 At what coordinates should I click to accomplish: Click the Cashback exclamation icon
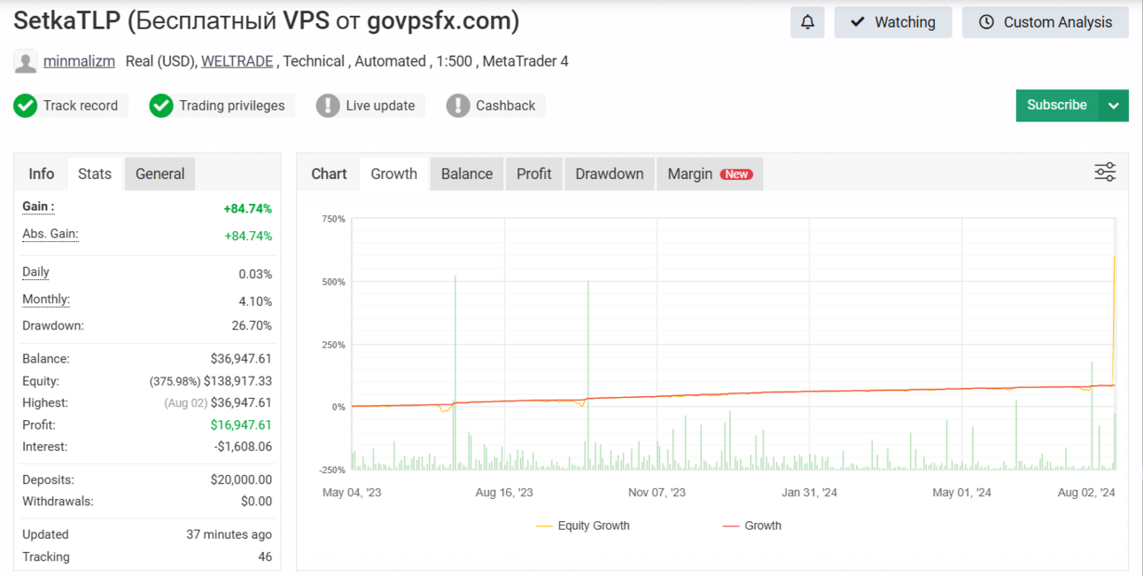(458, 105)
